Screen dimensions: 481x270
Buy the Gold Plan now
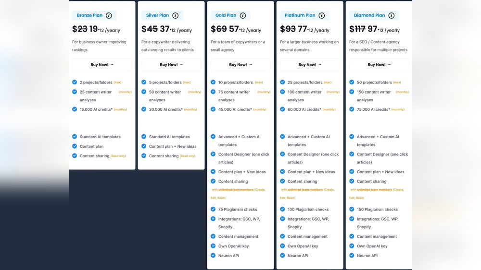coord(240,65)
